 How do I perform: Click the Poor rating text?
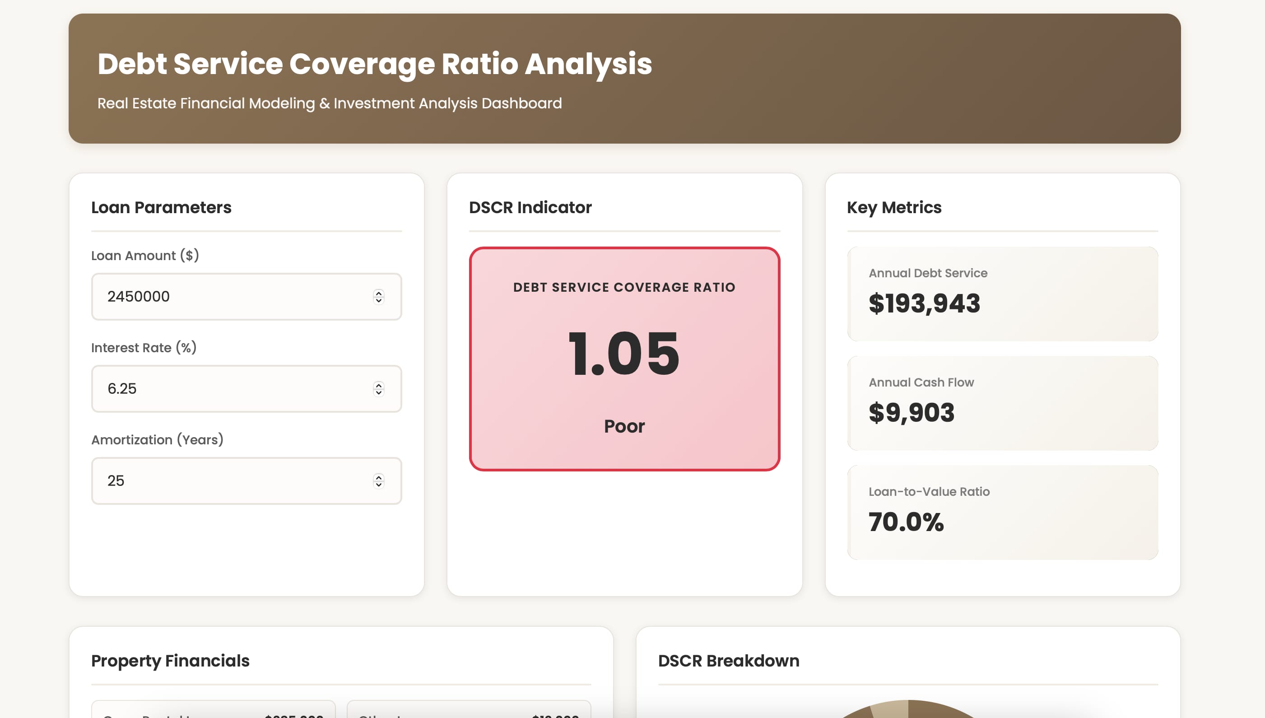(624, 426)
